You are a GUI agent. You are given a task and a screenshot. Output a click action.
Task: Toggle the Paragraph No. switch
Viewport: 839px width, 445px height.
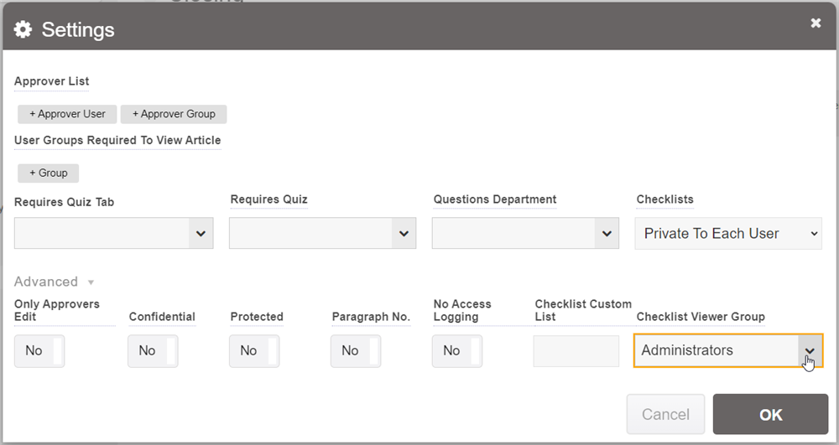[x=356, y=351]
